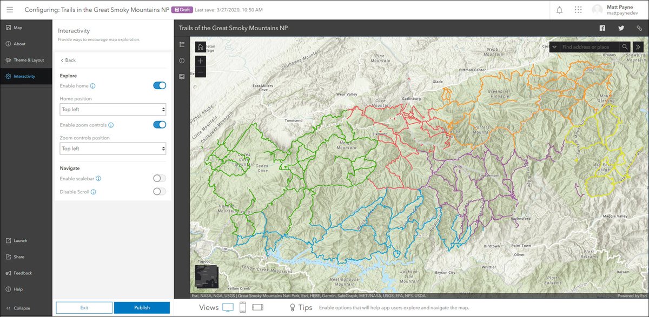The height and width of the screenshot is (317, 649).
Task: Click the overview map thumbnail
Action: click(206, 275)
